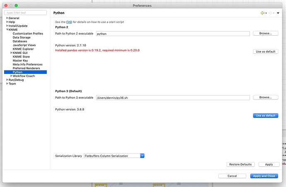Click Restore Defaults button
The image size is (286, 187).
240,164
